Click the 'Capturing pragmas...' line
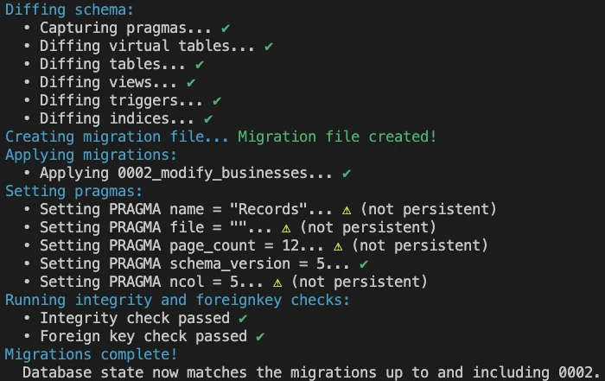Image resolution: width=605 pixels, height=381 pixels. (x=125, y=28)
